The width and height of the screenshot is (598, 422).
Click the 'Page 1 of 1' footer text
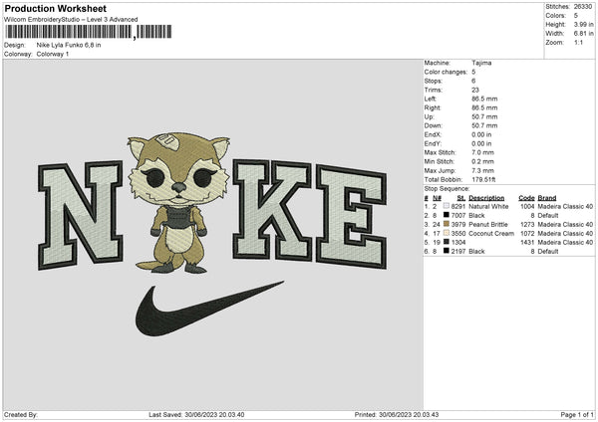(577, 414)
